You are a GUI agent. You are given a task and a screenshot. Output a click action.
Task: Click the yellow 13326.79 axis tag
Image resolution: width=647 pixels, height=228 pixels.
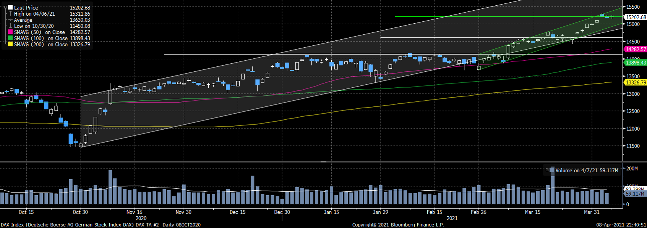pos(635,82)
